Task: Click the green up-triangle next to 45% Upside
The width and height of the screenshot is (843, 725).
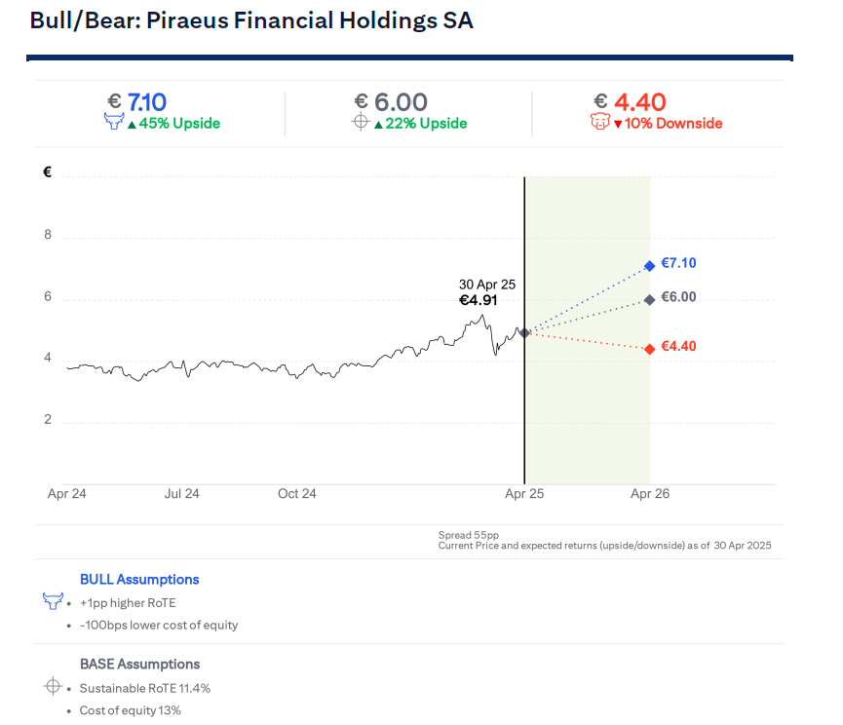Action: pyautogui.click(x=132, y=124)
